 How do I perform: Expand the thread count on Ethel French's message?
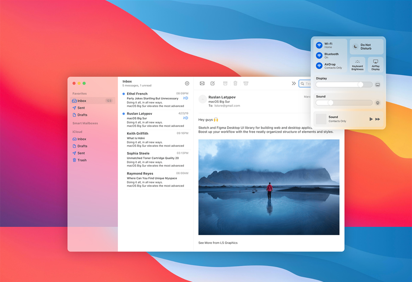(x=186, y=98)
